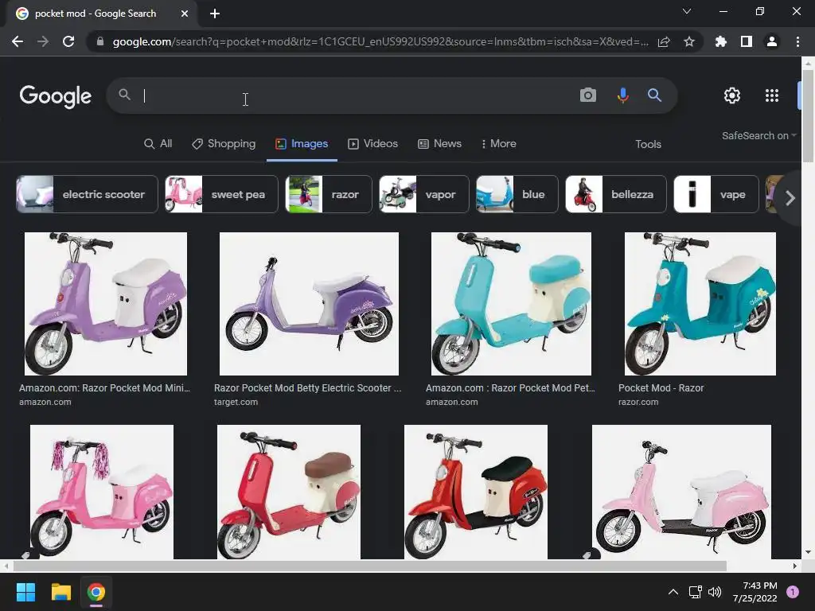Select the bellezza filter chip
The height and width of the screenshot is (611, 815).
tap(616, 194)
